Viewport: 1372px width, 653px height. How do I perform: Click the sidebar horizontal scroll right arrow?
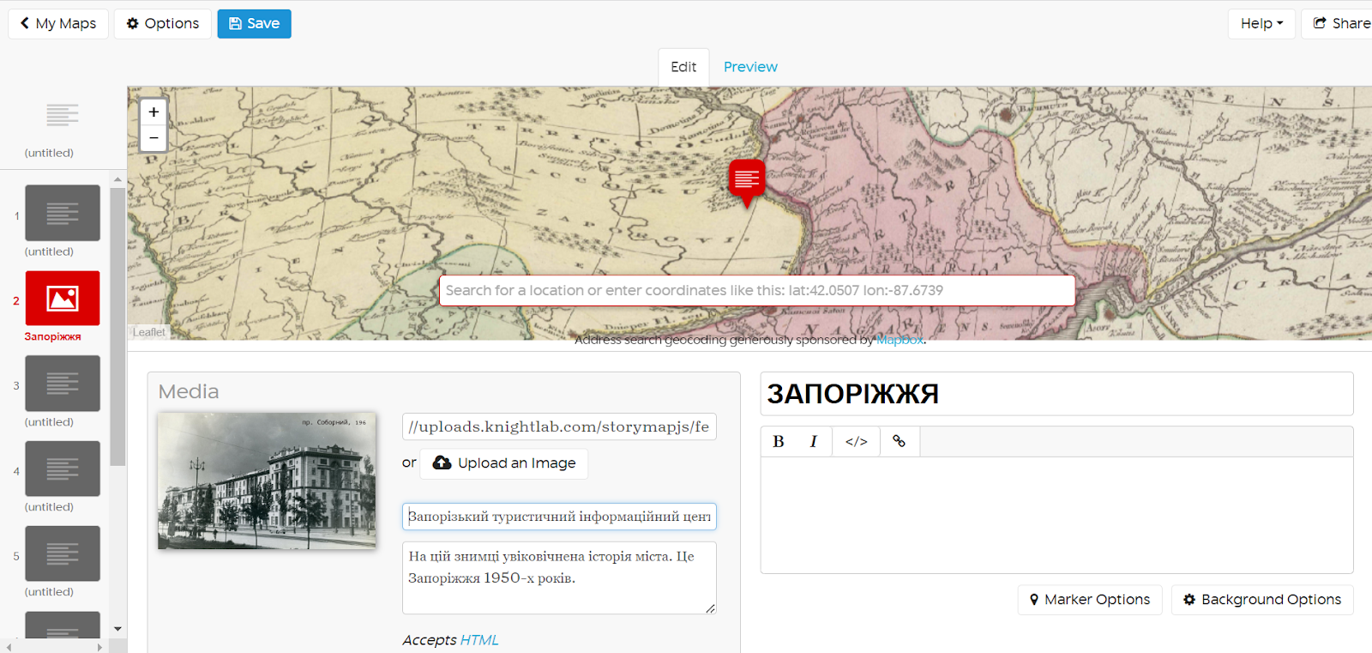[x=99, y=647]
